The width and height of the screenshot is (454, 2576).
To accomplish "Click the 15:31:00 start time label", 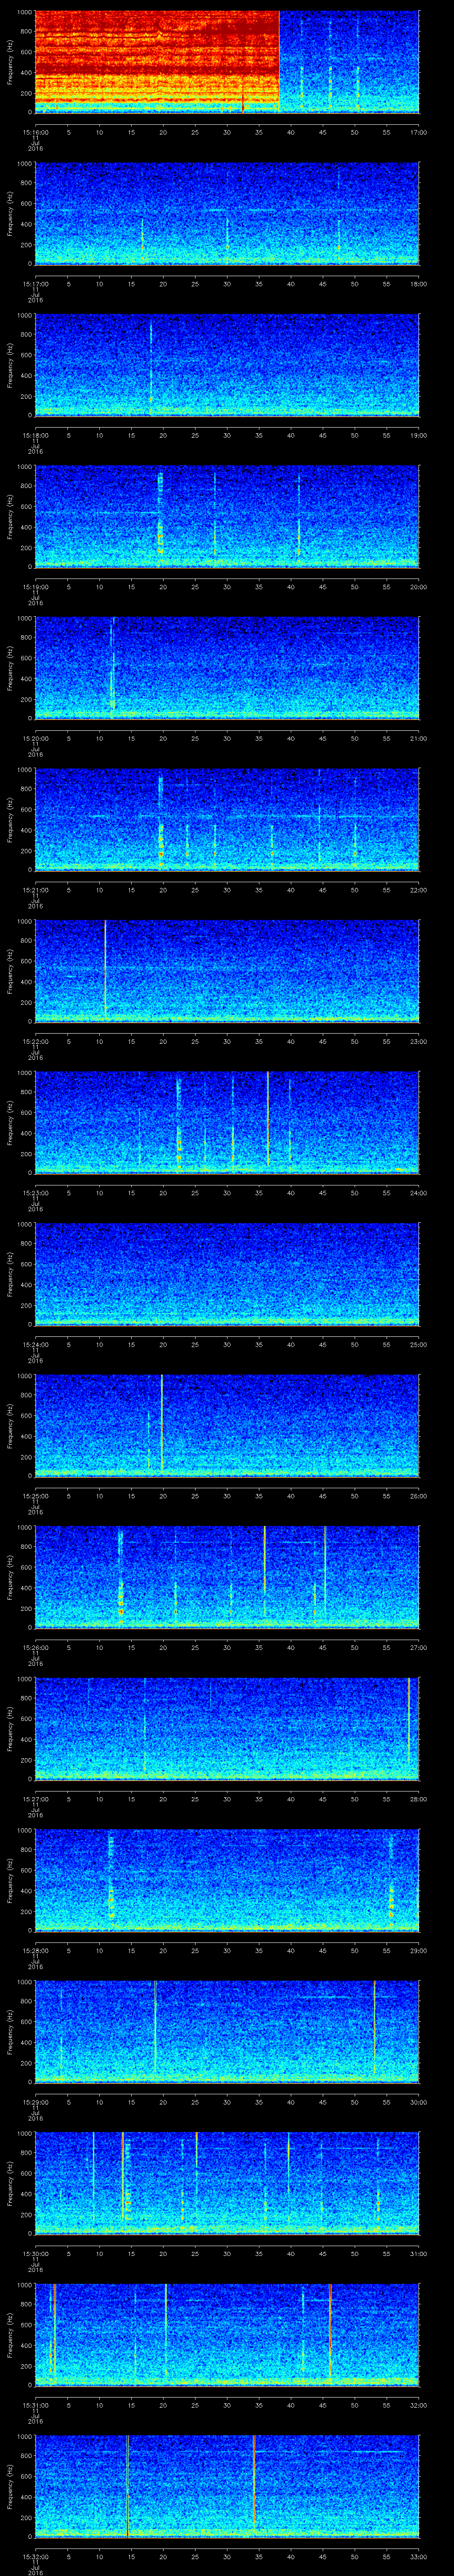I will 36,2405.
